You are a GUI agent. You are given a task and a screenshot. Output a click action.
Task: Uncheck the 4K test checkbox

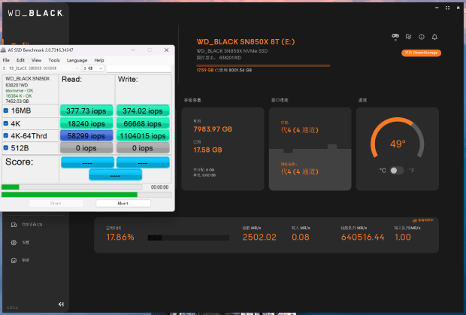6,123
